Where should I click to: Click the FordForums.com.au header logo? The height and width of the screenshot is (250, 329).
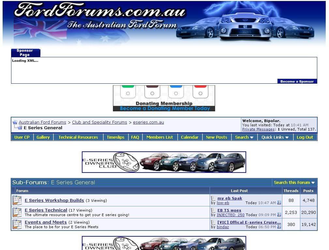click(x=100, y=10)
